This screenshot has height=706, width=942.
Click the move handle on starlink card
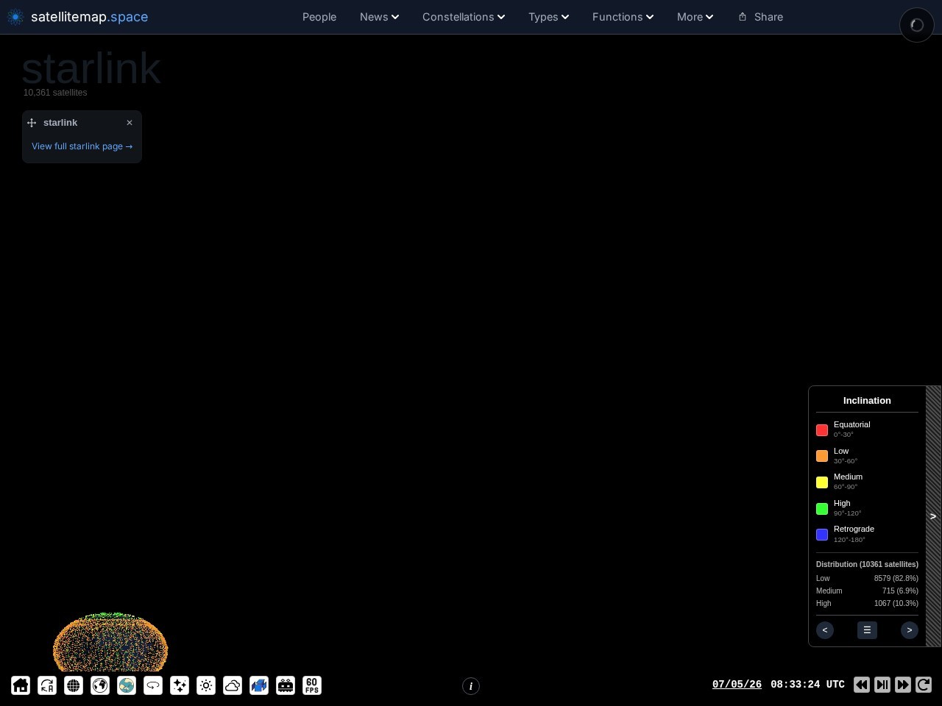point(32,123)
